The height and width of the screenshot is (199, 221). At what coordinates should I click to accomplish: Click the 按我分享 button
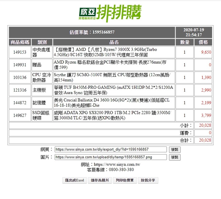pyautogui.click(x=148, y=180)
